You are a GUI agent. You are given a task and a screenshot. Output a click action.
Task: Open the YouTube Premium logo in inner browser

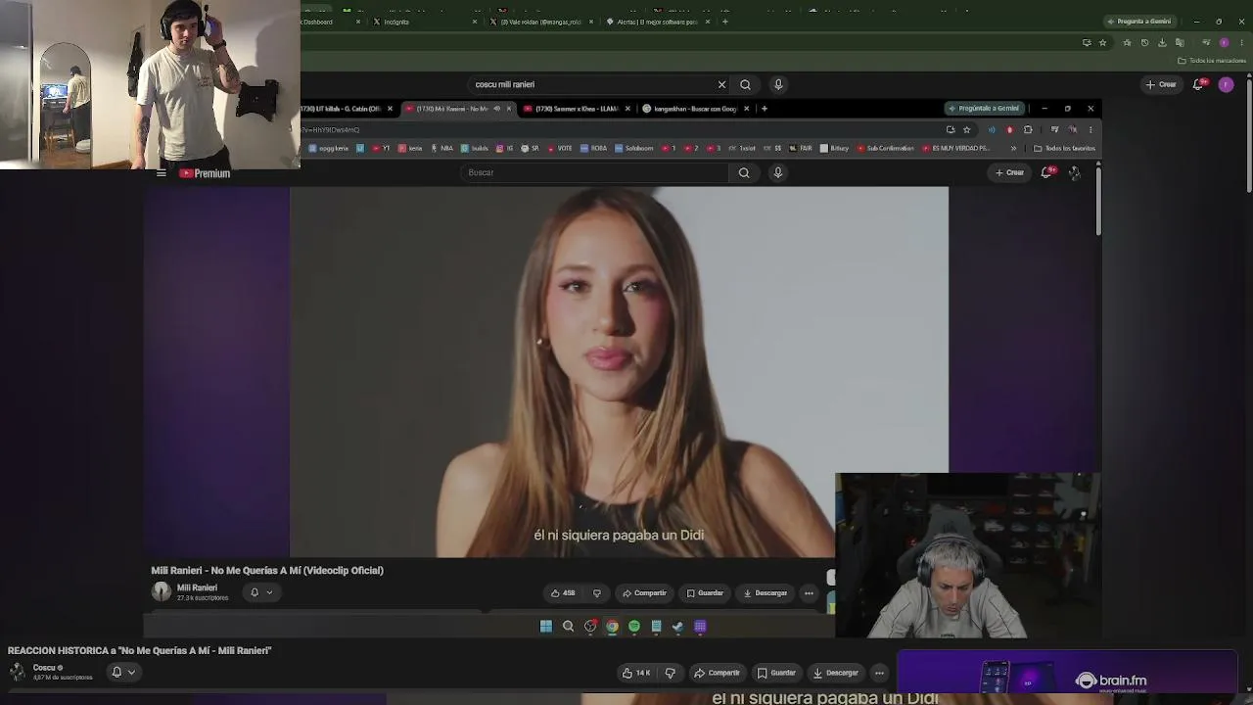(x=205, y=173)
